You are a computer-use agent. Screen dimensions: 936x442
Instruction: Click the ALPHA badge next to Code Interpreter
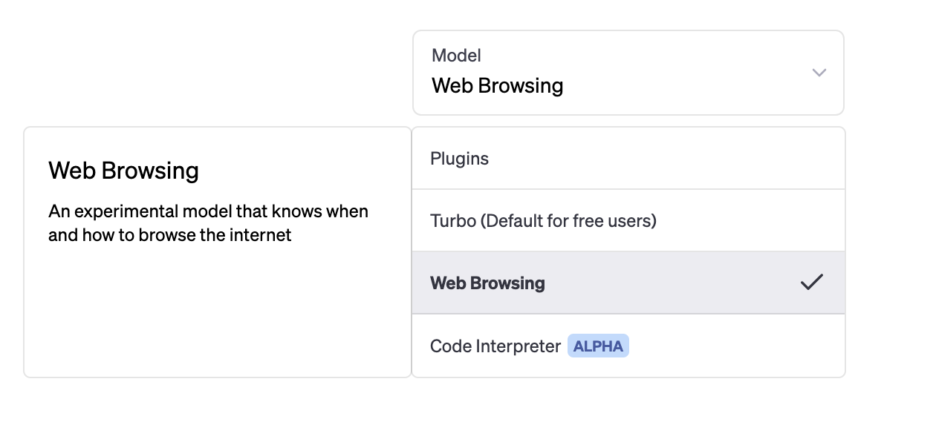(x=598, y=346)
